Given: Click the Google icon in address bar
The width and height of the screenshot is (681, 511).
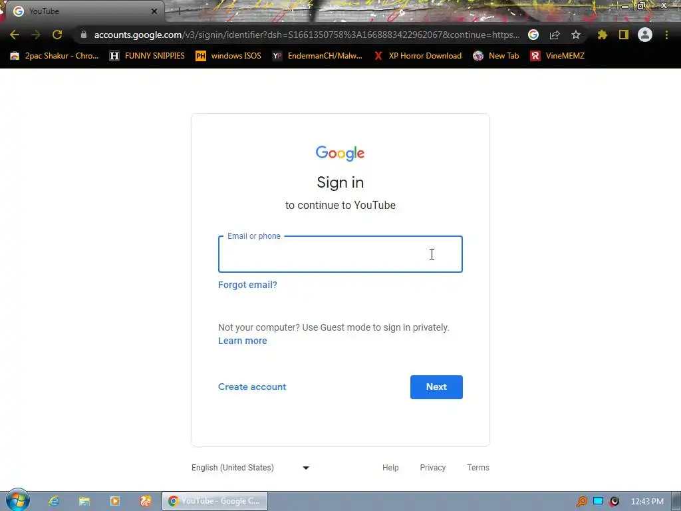Looking at the screenshot, I should 533,35.
